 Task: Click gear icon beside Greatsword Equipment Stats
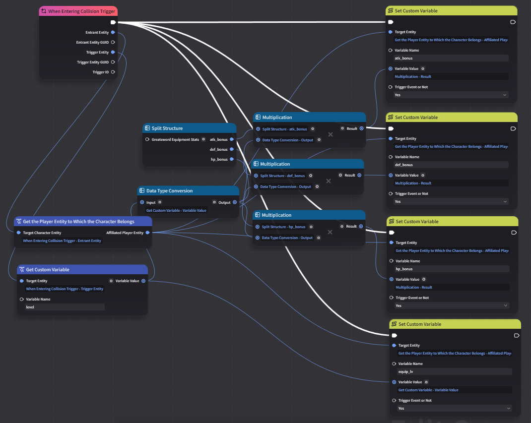(x=203, y=139)
